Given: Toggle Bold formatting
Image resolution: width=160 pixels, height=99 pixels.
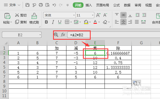Looking at the screenshot, I should pos(46,22).
